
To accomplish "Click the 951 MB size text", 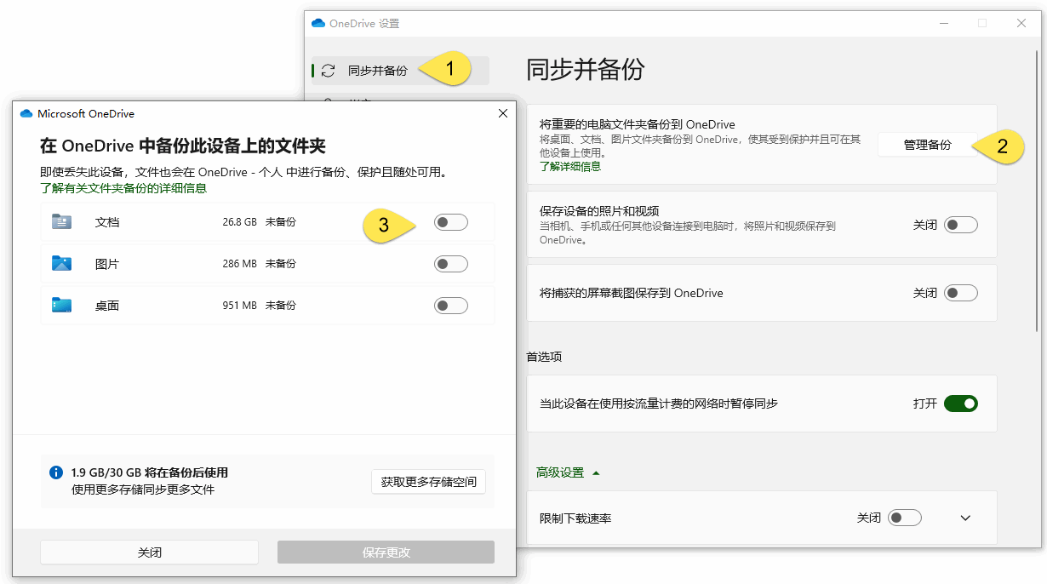I will tap(240, 306).
